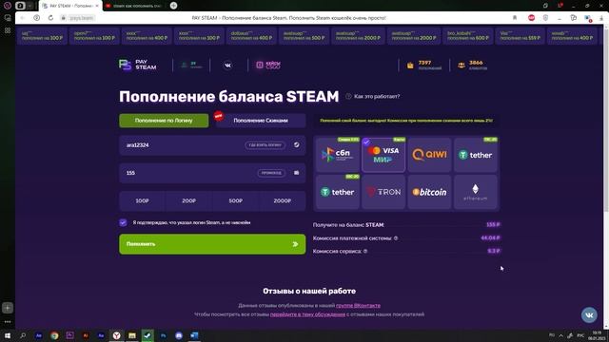Screen dimensions: 609x342
Task: Set amount with 2000₽ preset
Action: point(283,200)
